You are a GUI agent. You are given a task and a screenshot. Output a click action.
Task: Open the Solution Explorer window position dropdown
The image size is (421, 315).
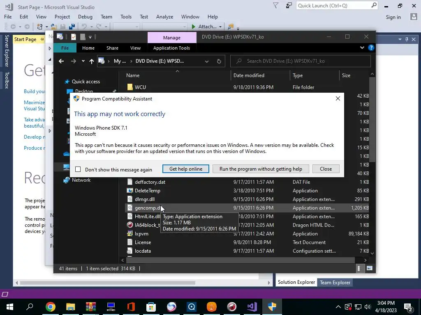tap(400, 39)
